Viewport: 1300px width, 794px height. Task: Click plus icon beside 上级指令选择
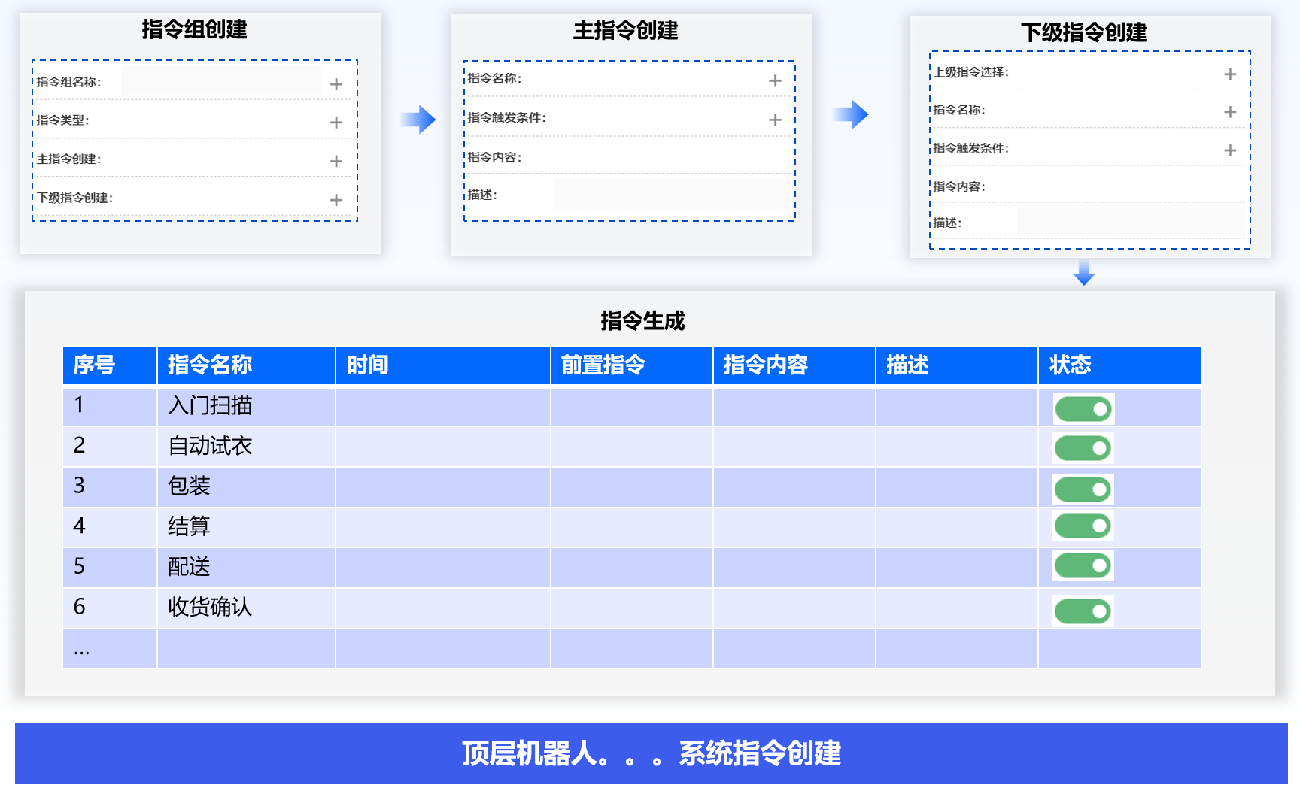coord(1230,74)
